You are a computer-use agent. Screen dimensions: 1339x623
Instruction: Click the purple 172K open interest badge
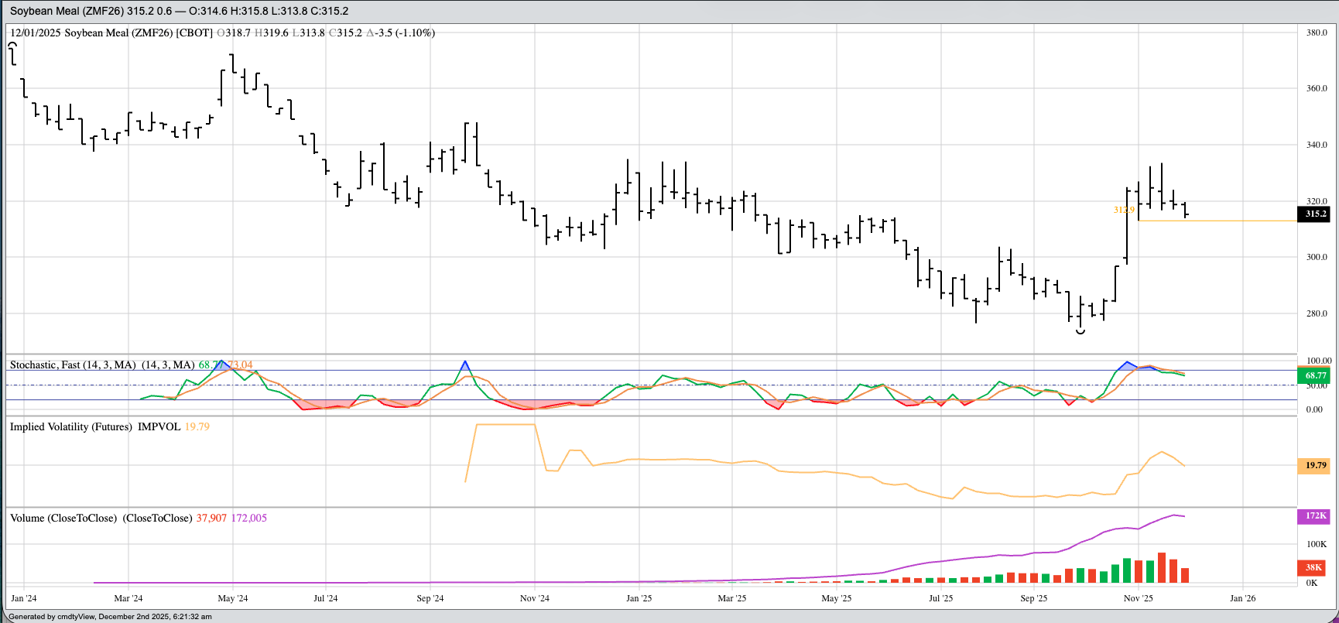click(x=1315, y=516)
